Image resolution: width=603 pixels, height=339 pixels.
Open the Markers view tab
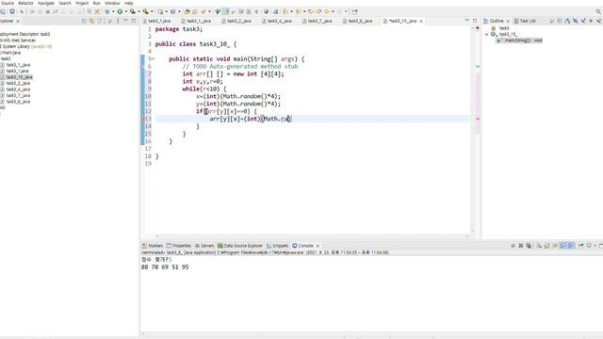click(153, 246)
